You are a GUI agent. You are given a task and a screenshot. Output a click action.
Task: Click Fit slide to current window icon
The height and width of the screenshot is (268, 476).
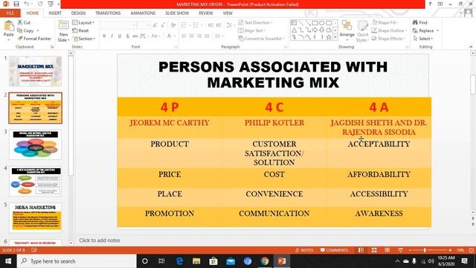[x=471, y=250]
